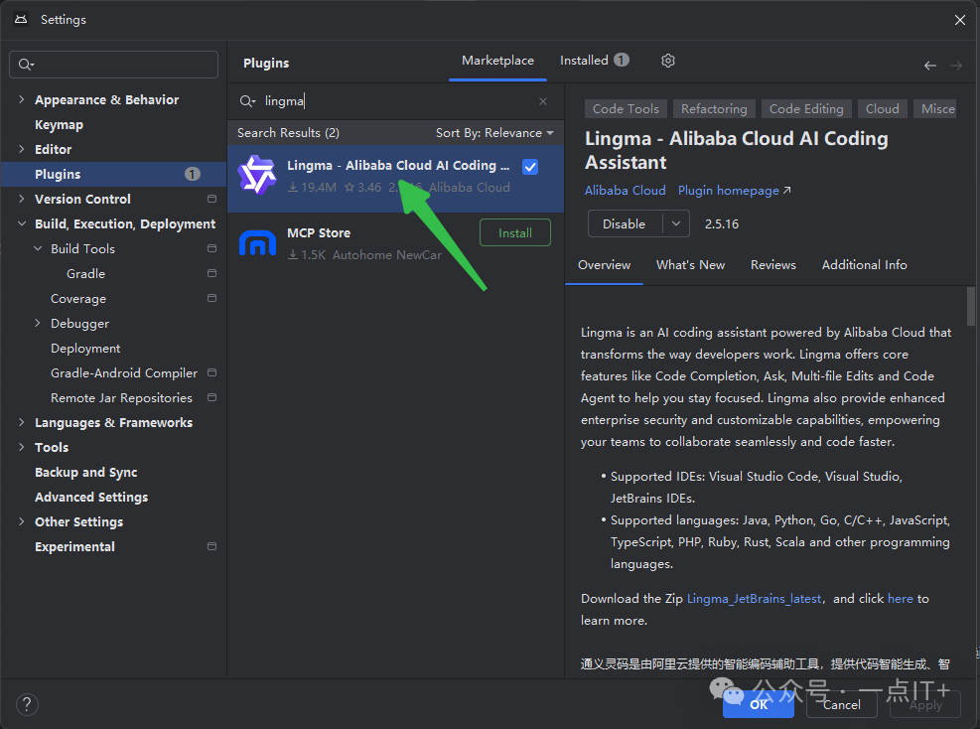
Task: Focus the plugin search field with lingma
Action: [x=395, y=101]
